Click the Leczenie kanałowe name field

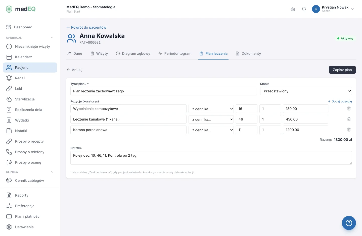tap(128, 119)
